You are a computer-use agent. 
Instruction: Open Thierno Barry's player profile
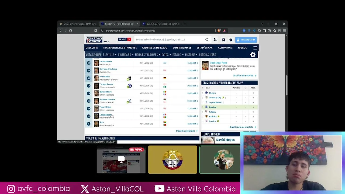(x=105, y=115)
